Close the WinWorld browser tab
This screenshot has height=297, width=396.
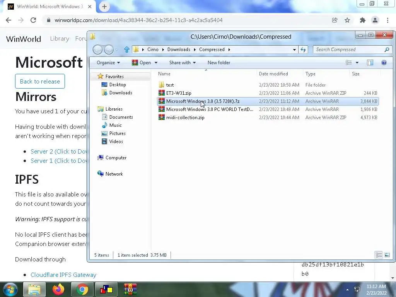click(90, 7)
